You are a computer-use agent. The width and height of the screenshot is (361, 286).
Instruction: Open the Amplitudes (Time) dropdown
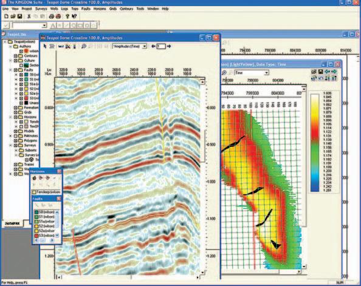145,46
